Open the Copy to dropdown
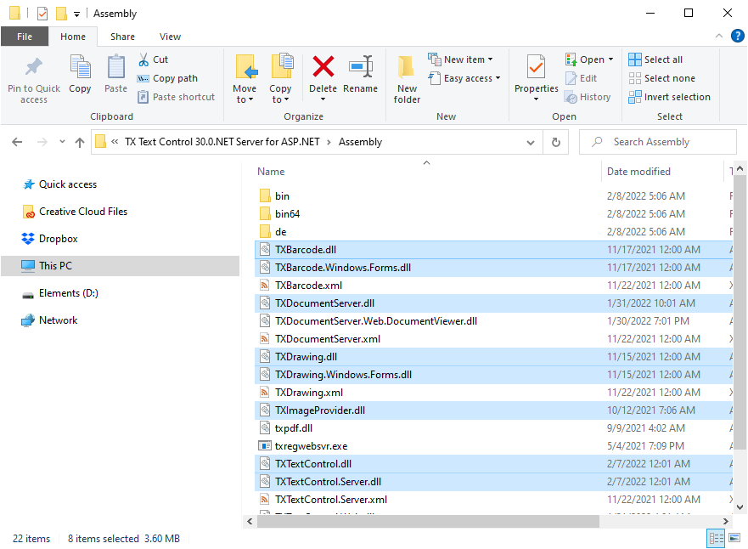Image resolution: width=748 pixels, height=549 pixels. [x=280, y=94]
